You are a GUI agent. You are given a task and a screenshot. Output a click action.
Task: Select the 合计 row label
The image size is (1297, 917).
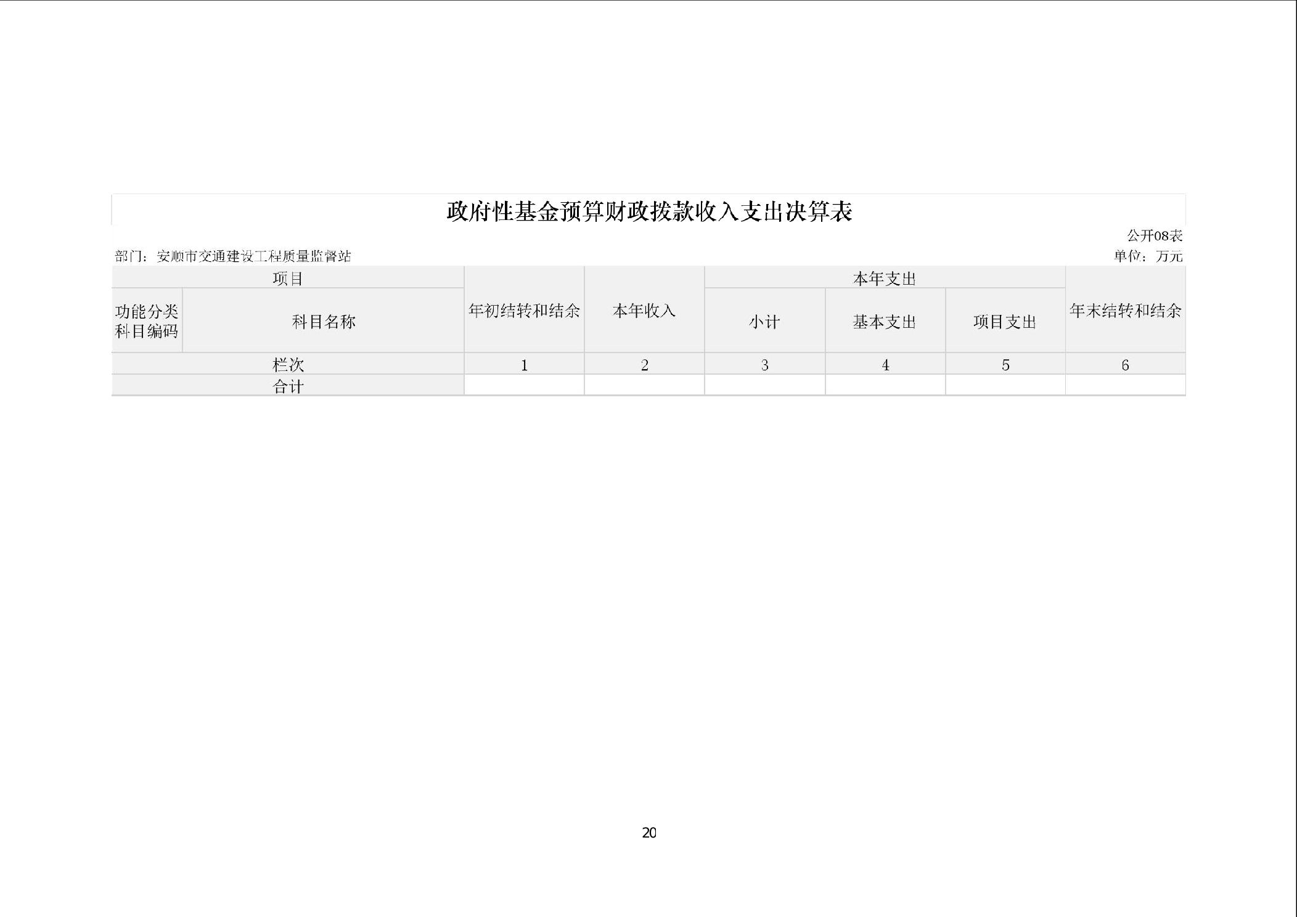(288, 386)
